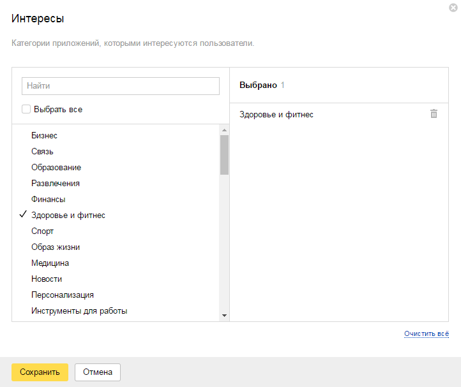The width and height of the screenshot is (461, 387).
Task: Select the Связь category
Action: pyautogui.click(x=42, y=152)
